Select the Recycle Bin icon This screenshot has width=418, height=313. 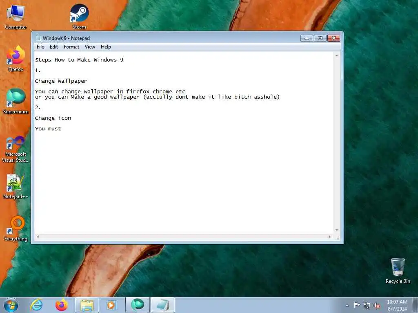click(398, 271)
